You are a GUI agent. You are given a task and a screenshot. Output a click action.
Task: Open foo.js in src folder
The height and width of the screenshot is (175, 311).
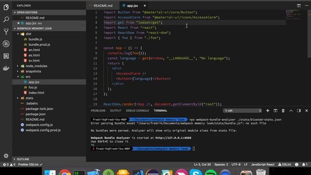33,87
